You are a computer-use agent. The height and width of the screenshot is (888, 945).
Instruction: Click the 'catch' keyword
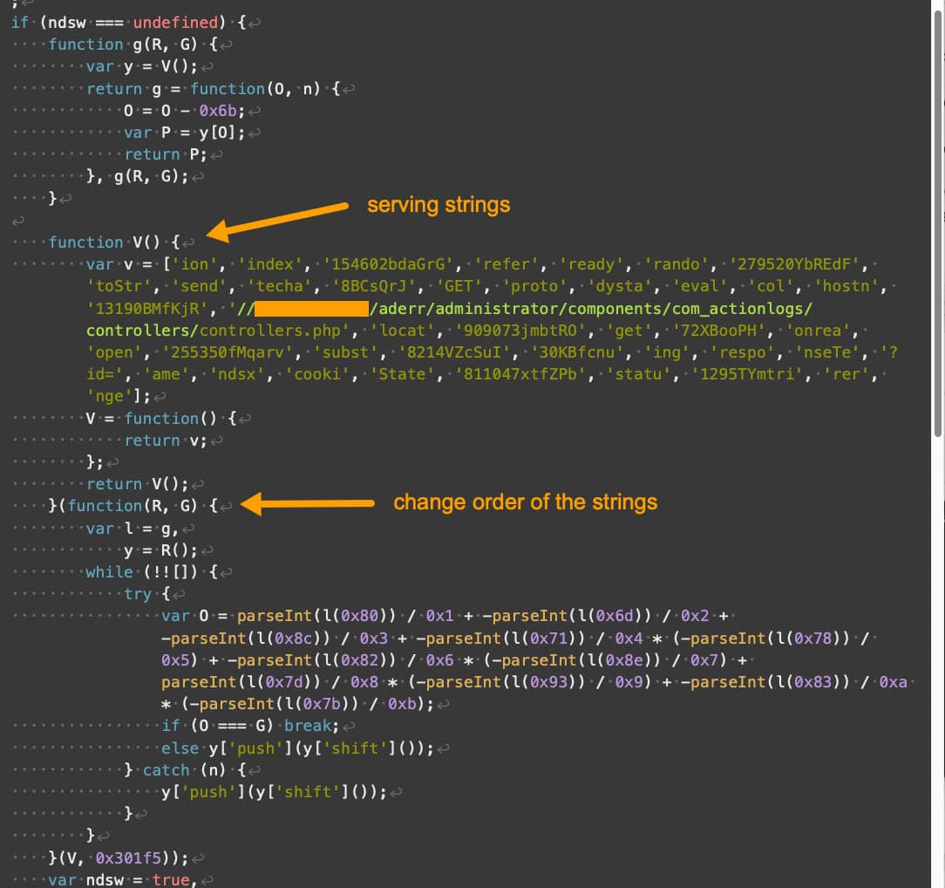tap(166, 770)
